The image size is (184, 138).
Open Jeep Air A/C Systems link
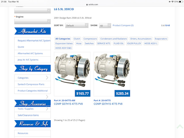click(x=28, y=60)
